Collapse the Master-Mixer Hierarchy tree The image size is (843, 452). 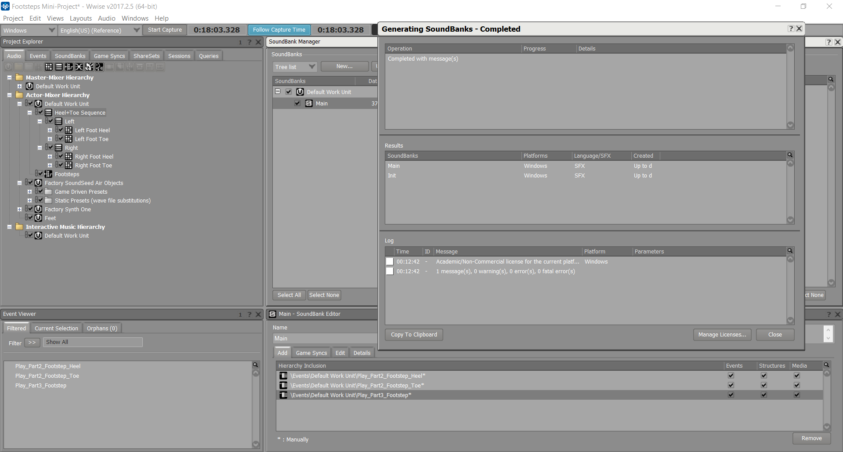[x=9, y=77]
